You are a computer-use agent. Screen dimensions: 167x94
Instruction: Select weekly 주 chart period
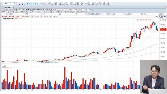click(46, 10)
